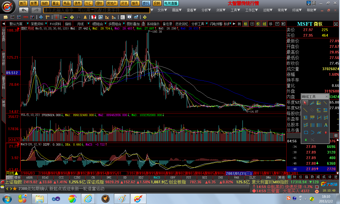Select the 财 tab in bottom-right panel
The height and width of the screenshot is (204, 340).
point(294,177)
